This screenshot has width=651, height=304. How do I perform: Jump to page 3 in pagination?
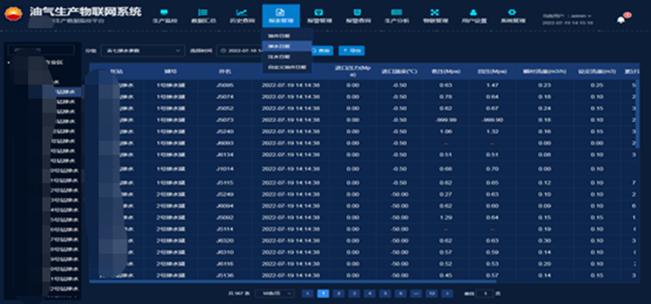pos(354,293)
